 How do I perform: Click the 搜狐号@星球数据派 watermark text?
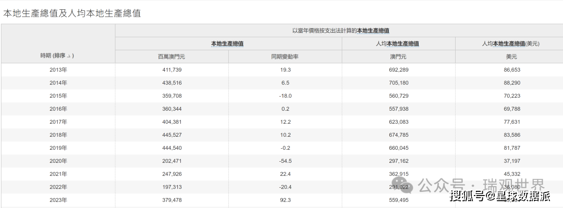499,196
